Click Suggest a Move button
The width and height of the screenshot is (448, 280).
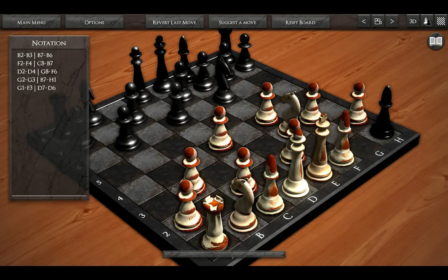click(238, 22)
